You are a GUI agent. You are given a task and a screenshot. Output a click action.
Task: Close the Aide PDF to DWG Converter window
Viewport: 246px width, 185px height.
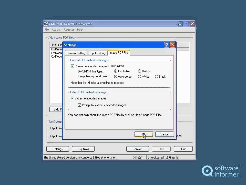(192, 24)
